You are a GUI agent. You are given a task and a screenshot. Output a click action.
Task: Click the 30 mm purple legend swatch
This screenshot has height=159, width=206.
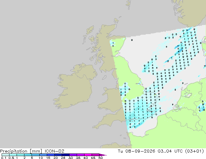(x=73, y=155)
